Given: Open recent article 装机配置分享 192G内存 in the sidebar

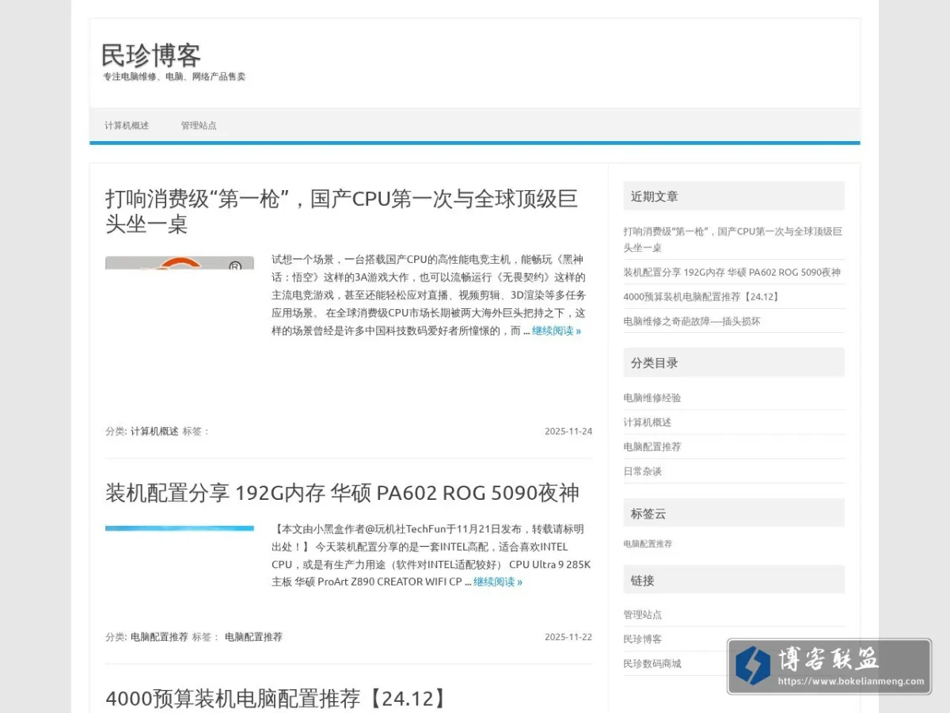Looking at the screenshot, I should pos(731,273).
